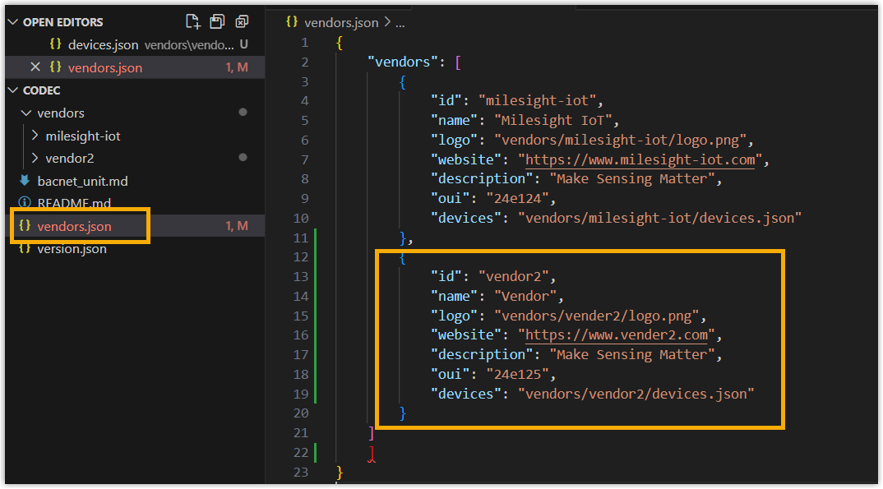Click the bacnet_unit.md markdown file icon
The height and width of the screenshot is (489, 883).
[x=24, y=180]
